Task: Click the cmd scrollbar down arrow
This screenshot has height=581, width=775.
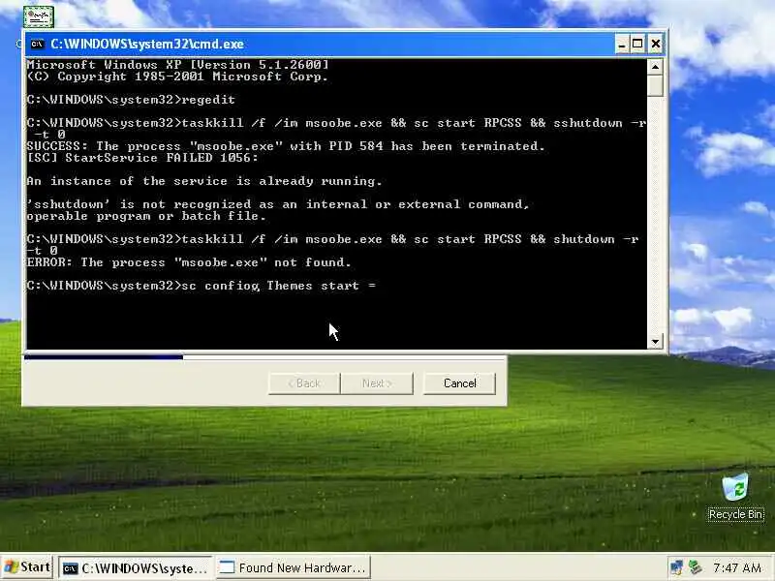Action: (655, 342)
